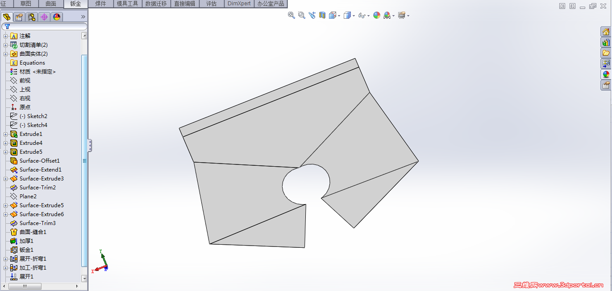This screenshot has height=291, width=612.
Task: Open the 直接编辑 (Direct Editing) tab
Action: (184, 4)
